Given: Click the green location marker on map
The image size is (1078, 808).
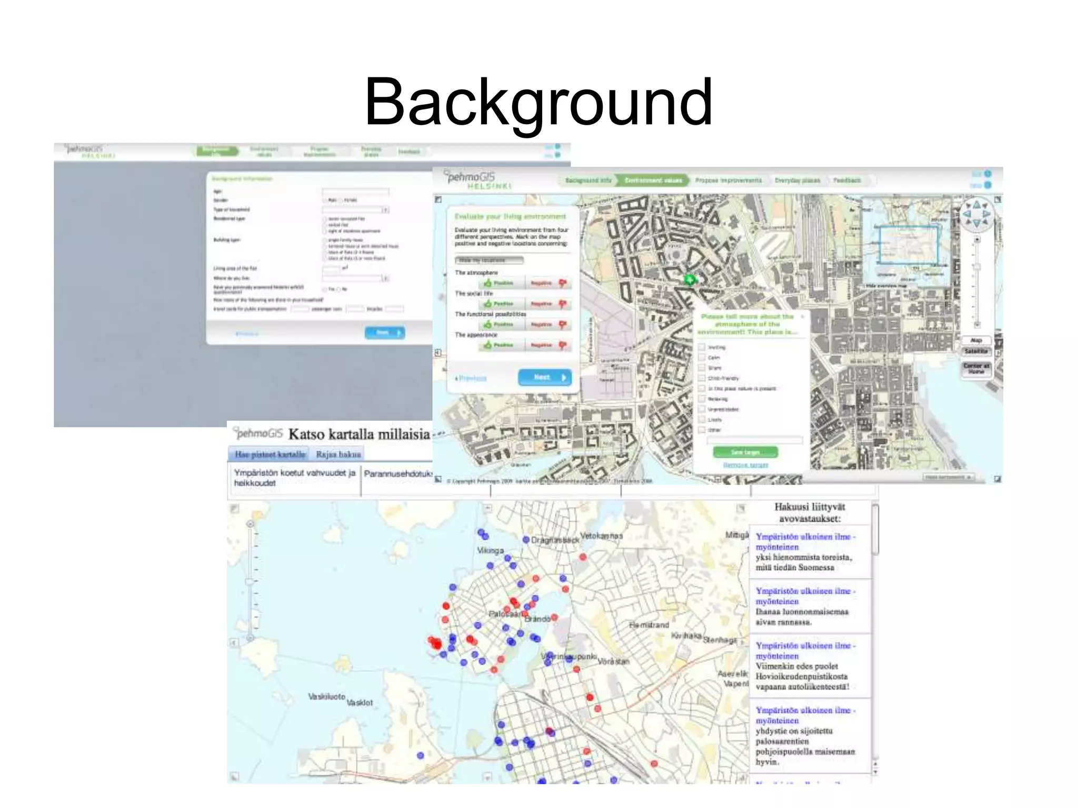Looking at the screenshot, I should (x=690, y=280).
